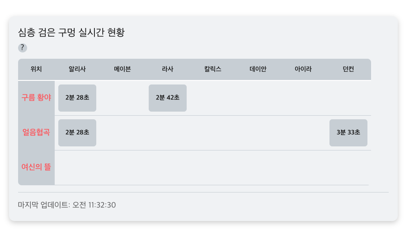
Task: Click the 2분 28초 timer in 구름 황야 row
Action: (77, 98)
